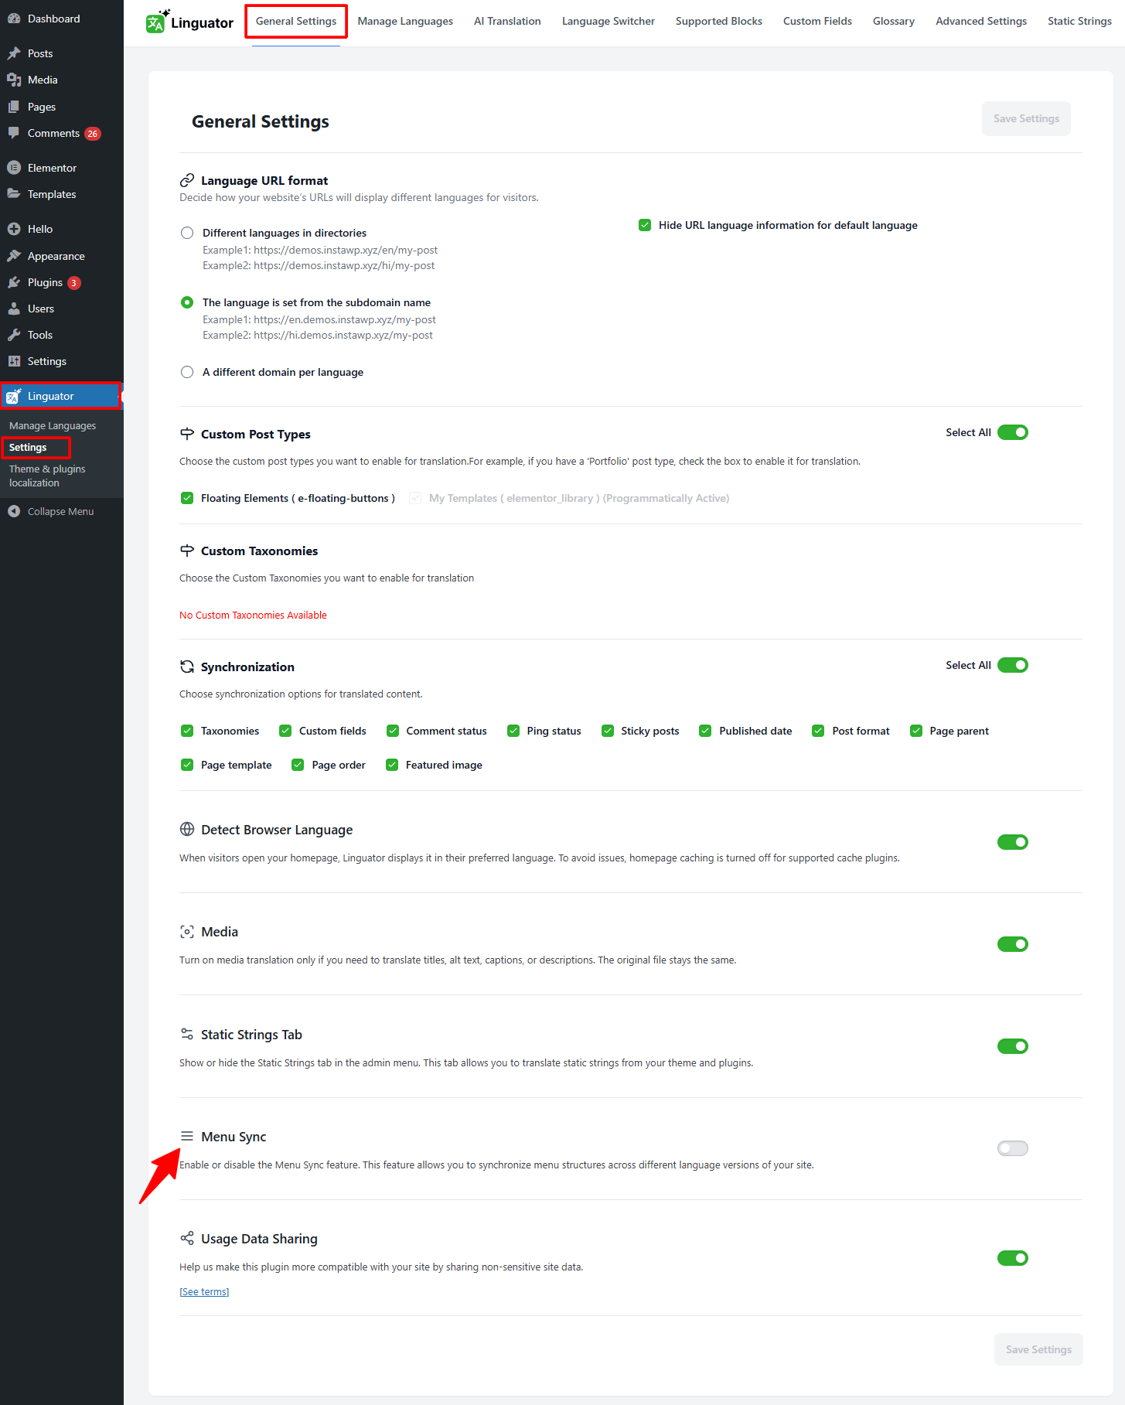Click the WordPress Settings sliders icon
Screen dimensions: 1125x1405
click(x=14, y=361)
